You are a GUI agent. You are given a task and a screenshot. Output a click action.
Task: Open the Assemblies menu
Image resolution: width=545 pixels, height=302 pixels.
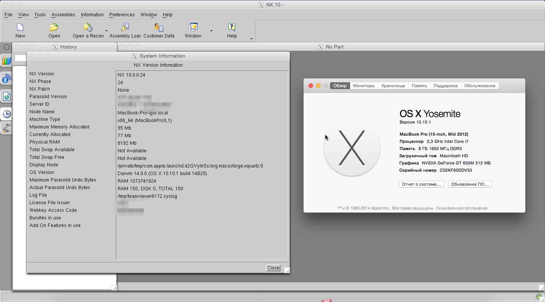pyautogui.click(x=63, y=15)
